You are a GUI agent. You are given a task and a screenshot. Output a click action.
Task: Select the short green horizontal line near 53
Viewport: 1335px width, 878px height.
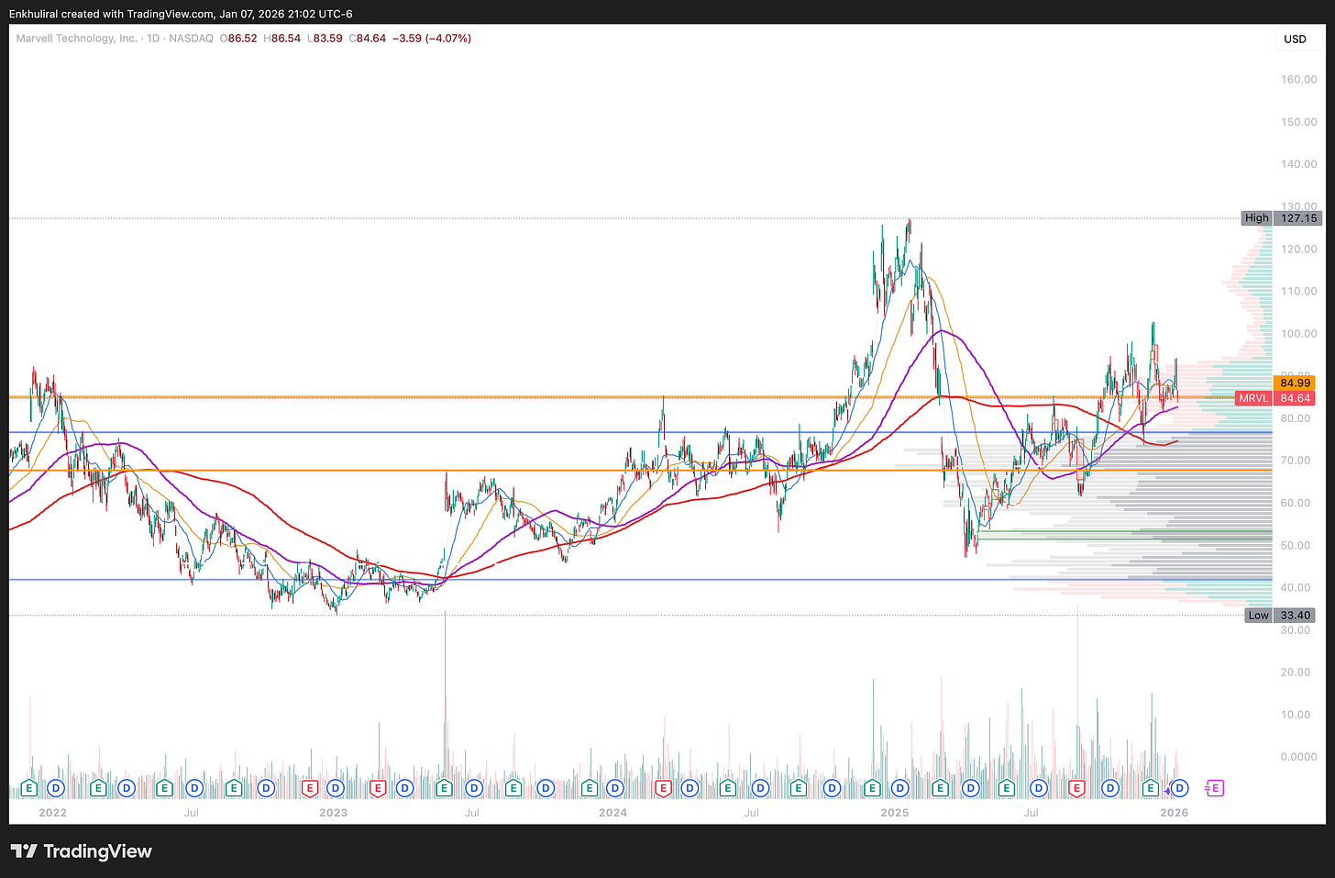pyautogui.click(x=1124, y=531)
